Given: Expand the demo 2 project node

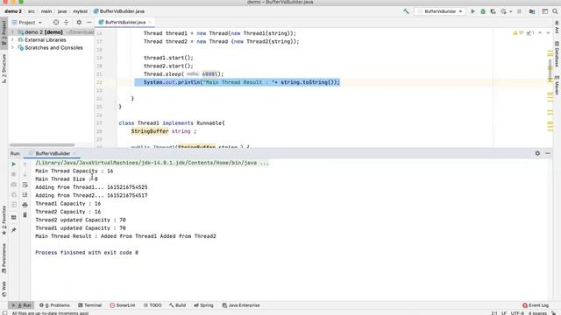Looking at the screenshot, I should pyautogui.click(x=12, y=32).
